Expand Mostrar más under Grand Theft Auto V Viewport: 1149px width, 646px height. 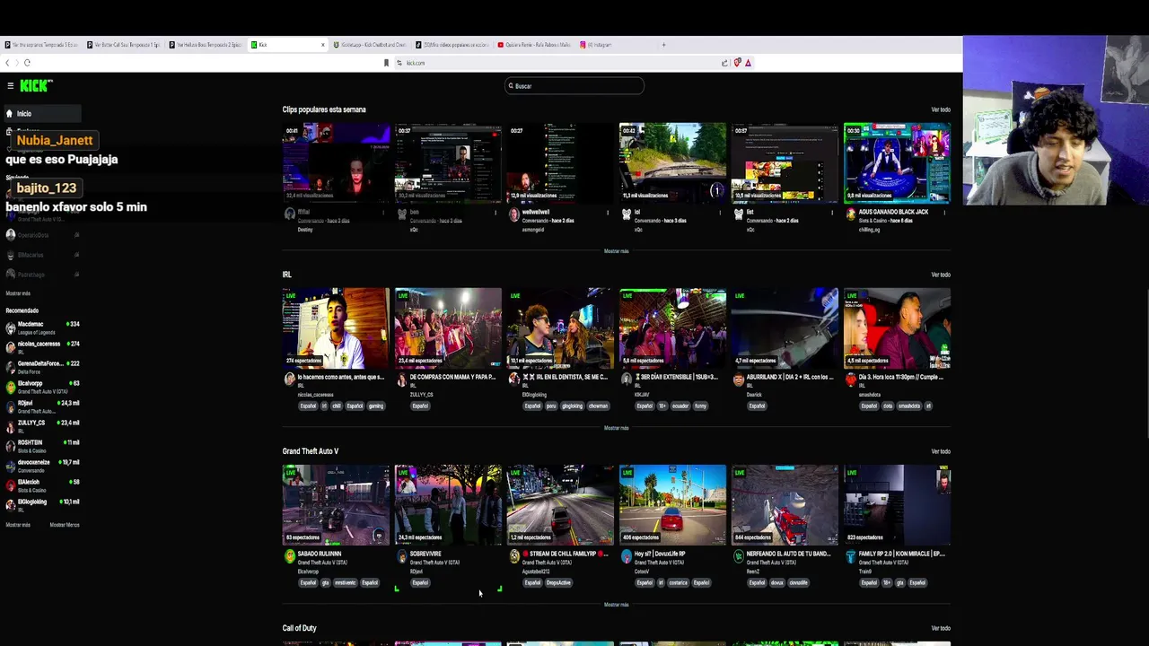coord(616,605)
